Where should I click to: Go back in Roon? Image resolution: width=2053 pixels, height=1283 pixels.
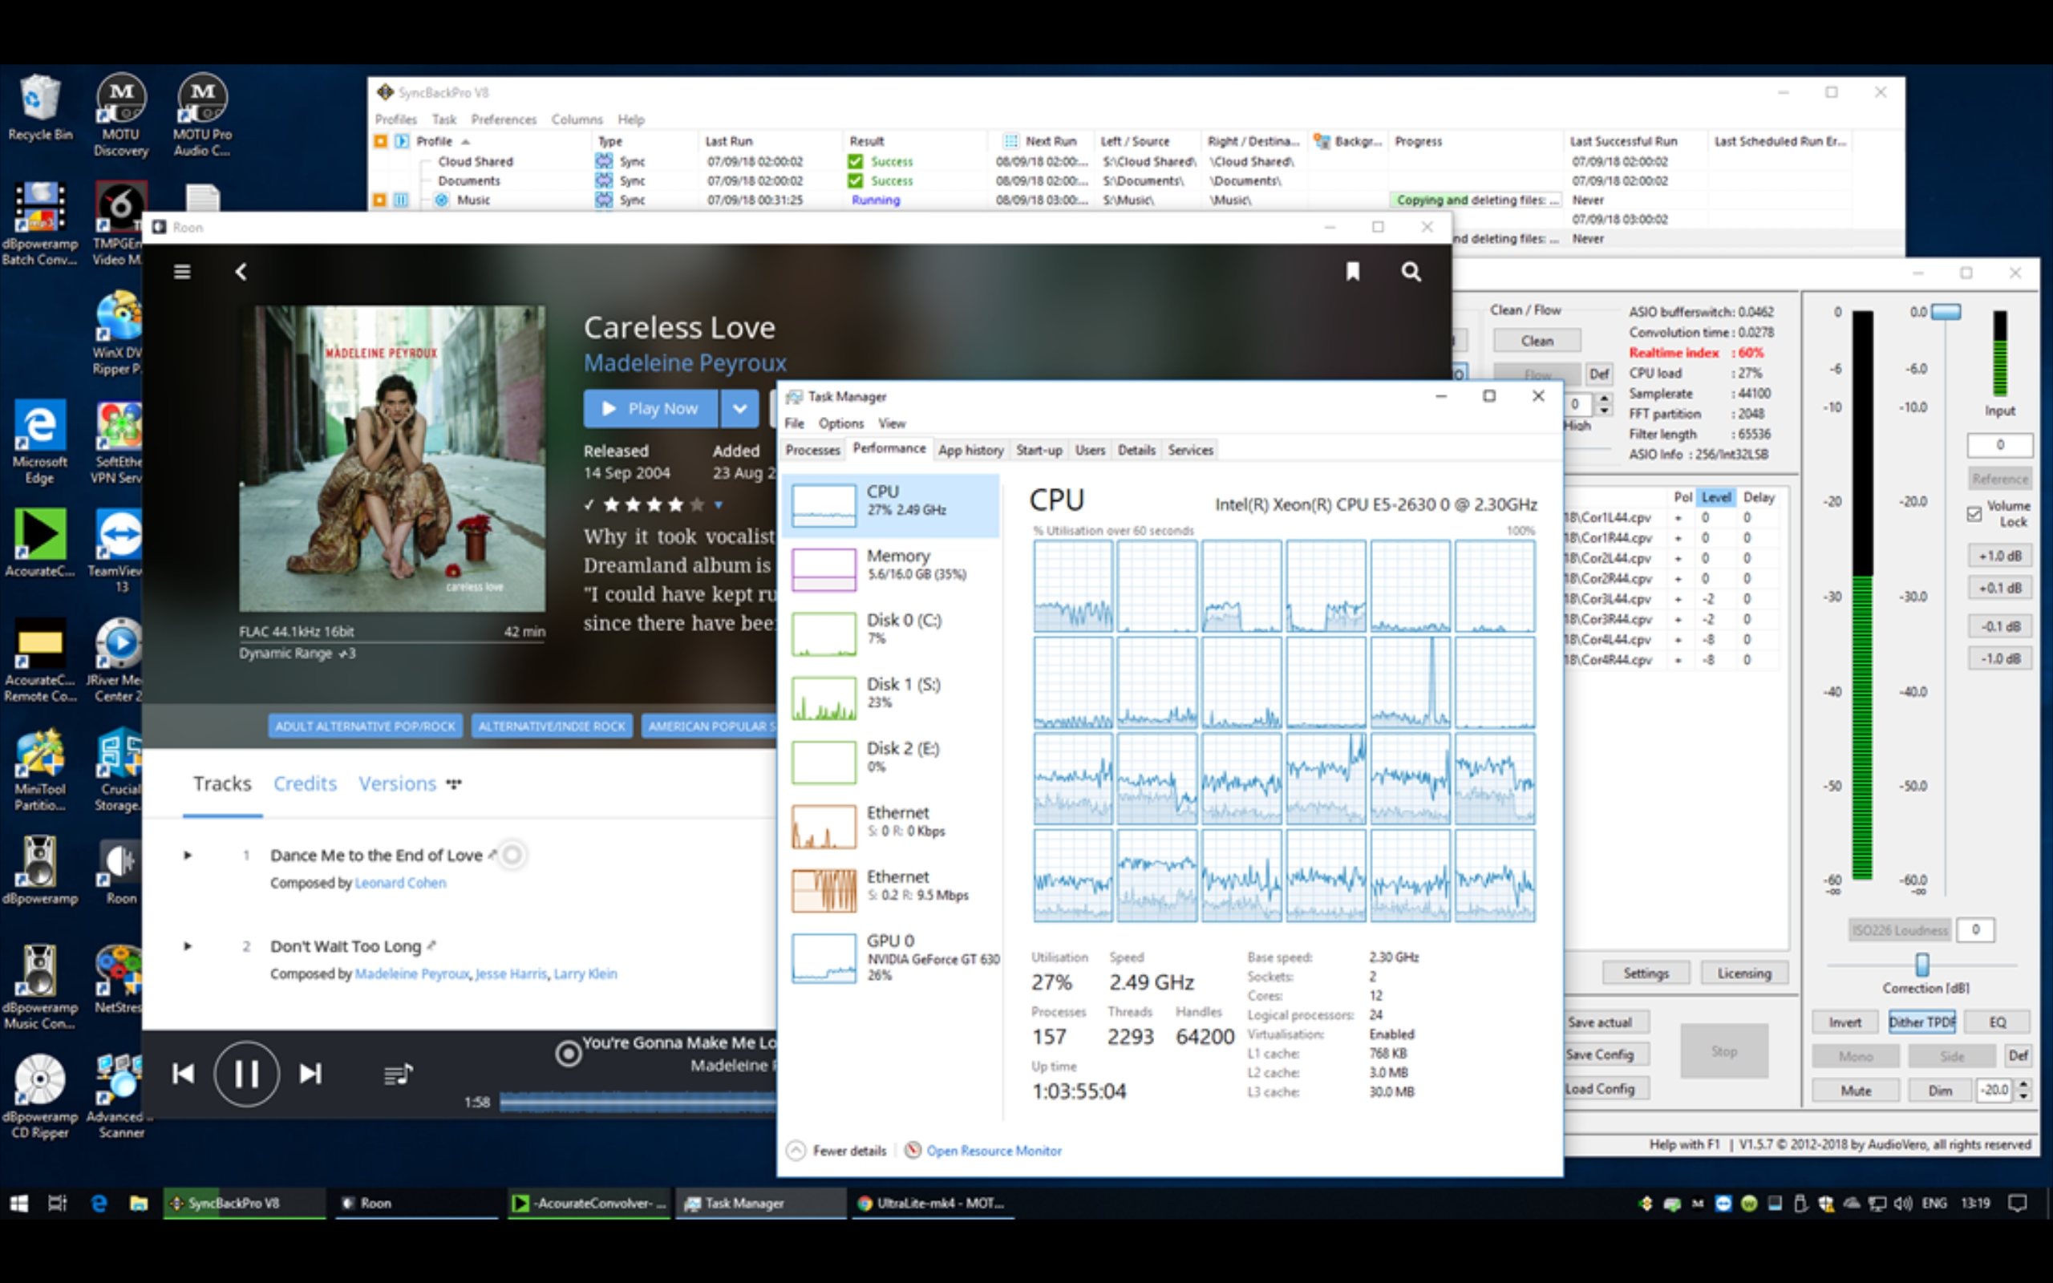click(241, 272)
